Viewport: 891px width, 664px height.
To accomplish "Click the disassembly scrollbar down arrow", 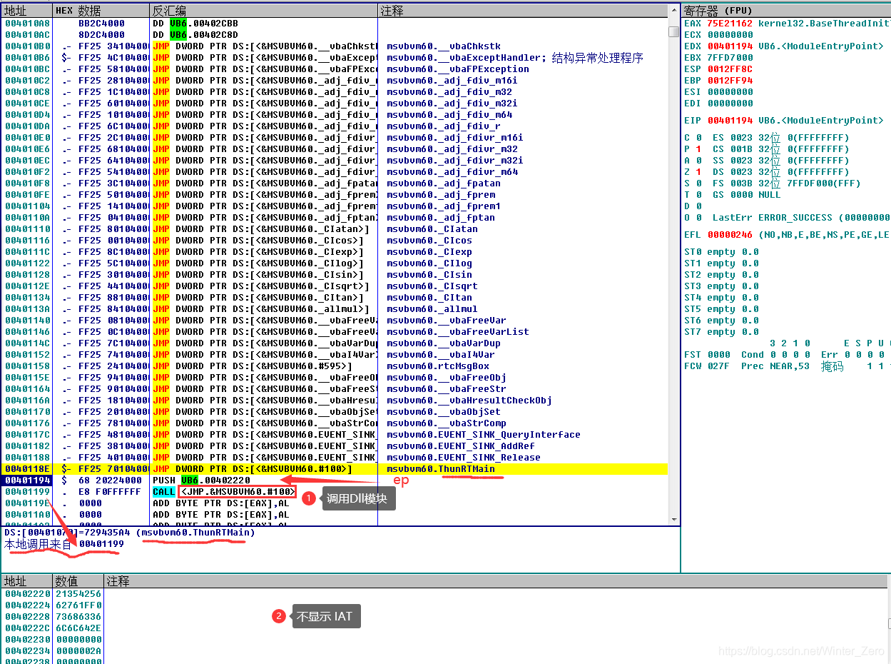I will coord(673,520).
